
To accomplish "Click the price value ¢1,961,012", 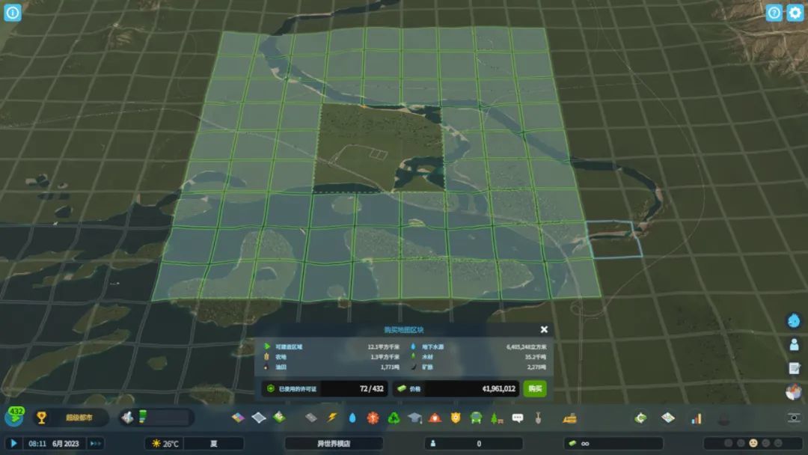I will pos(499,388).
